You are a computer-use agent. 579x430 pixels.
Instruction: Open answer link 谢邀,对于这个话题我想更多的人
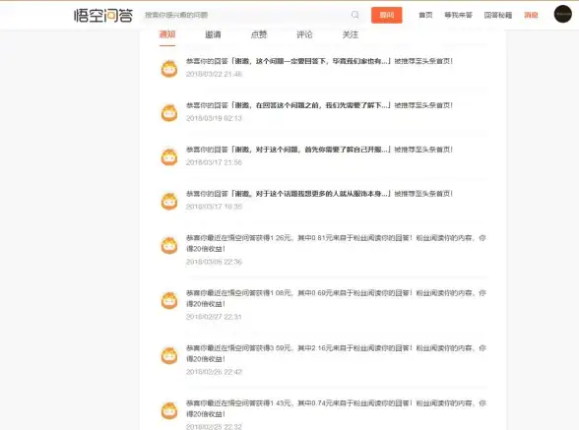311,194
